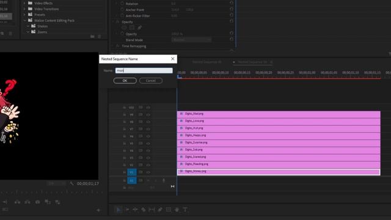Open the Blend Mode dropdown
Screen dimensions: 391x220
point(191,40)
